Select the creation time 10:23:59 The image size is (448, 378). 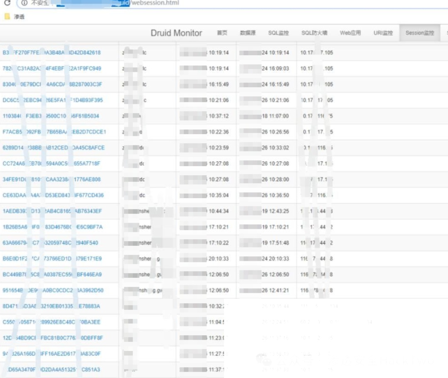coord(219,147)
